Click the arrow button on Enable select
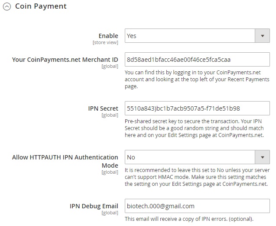The image size is (276, 226). tap(262, 36)
